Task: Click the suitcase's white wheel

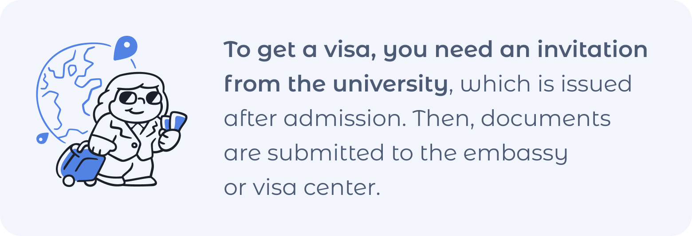Action: (69, 180)
